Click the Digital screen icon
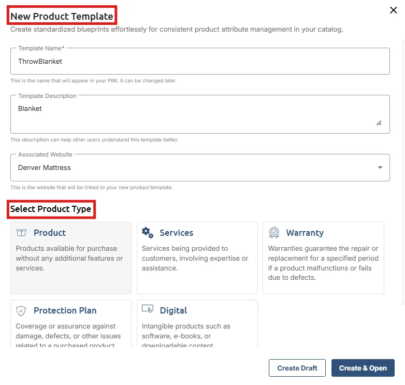 148,309
